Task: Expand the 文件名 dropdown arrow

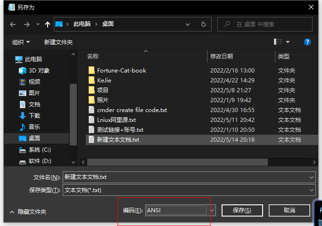Action: tap(312, 178)
